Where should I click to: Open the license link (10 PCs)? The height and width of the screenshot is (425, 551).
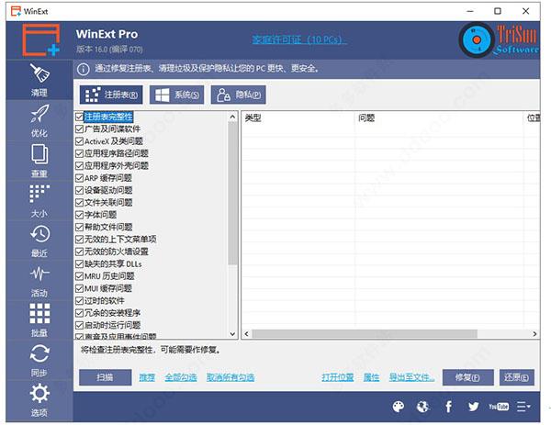pyautogui.click(x=299, y=39)
